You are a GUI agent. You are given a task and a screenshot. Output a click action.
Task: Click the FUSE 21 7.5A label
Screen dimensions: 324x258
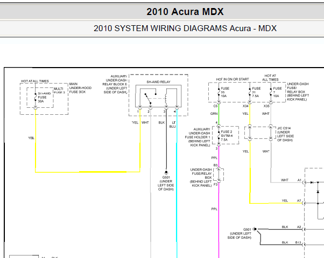pos(256,92)
